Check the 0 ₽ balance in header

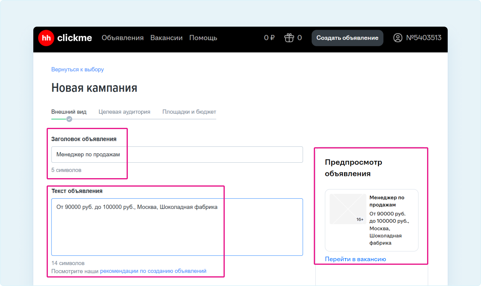(269, 38)
